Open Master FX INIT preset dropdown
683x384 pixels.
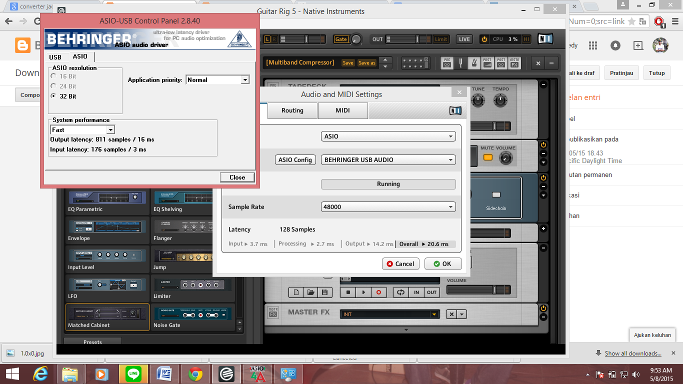[x=389, y=314]
